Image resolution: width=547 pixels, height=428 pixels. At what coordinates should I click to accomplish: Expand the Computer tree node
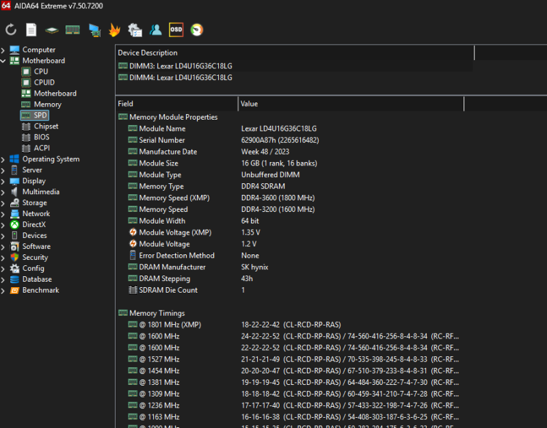click(3, 50)
